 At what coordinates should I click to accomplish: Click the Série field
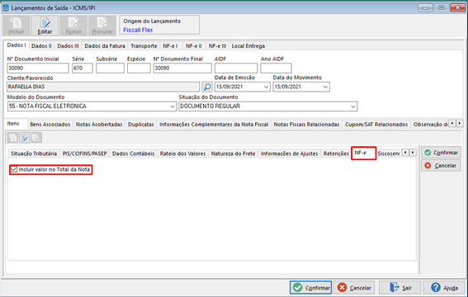83,68
